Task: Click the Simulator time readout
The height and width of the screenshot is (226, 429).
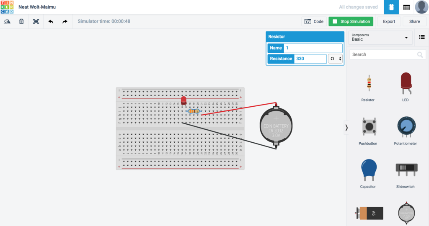Action: tap(104, 21)
